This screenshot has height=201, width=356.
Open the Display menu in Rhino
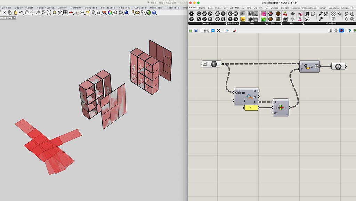[x=18, y=7]
